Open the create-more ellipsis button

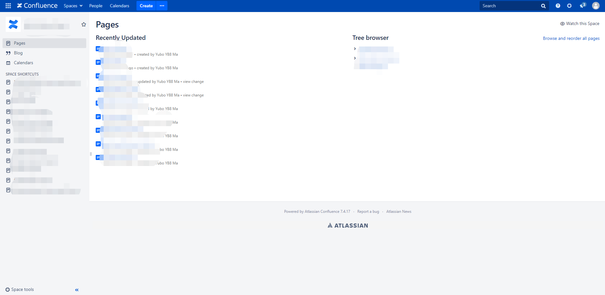click(162, 6)
